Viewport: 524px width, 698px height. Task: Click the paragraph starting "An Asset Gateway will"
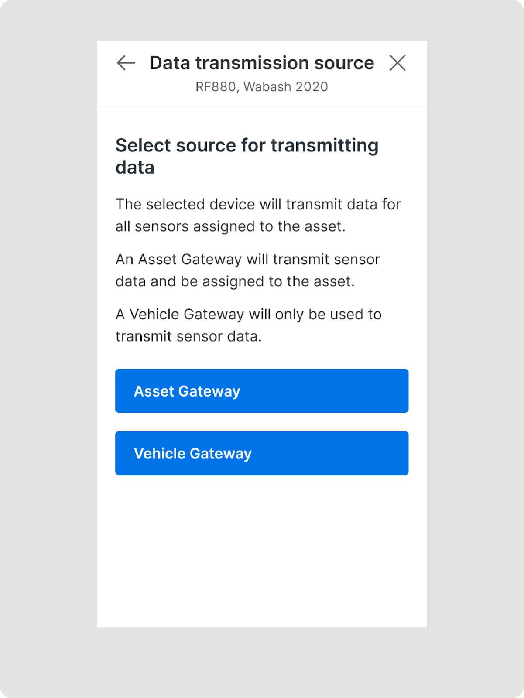[x=247, y=270]
